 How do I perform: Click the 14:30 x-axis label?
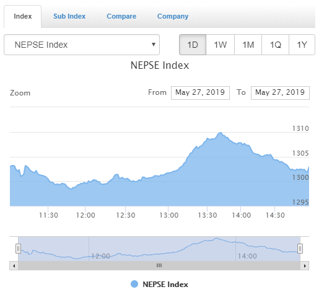pos(275,215)
